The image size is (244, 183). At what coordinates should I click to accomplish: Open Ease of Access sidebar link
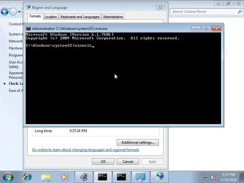[x=16, y=91]
